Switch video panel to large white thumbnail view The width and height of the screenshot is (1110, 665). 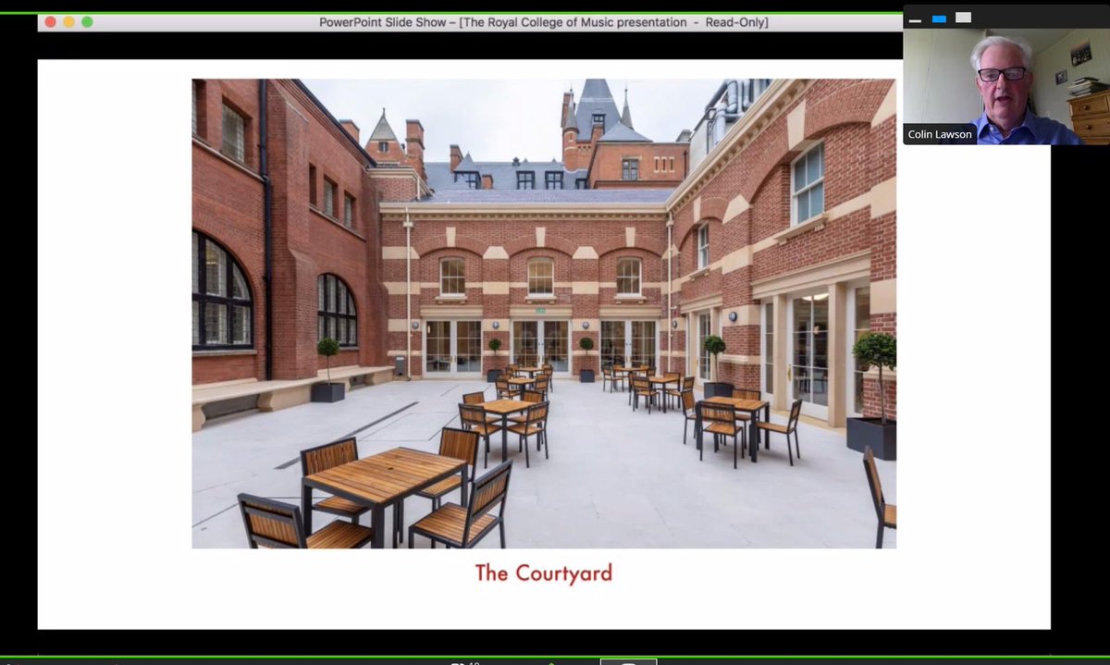pyautogui.click(x=963, y=18)
